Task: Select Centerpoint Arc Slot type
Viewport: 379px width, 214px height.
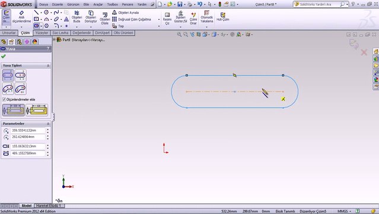Action: coord(21,89)
